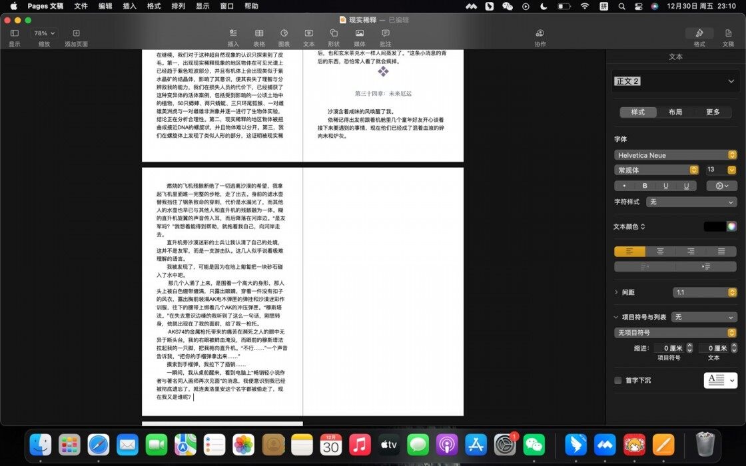Center align the text
The width and height of the screenshot is (746, 466).
660,252
